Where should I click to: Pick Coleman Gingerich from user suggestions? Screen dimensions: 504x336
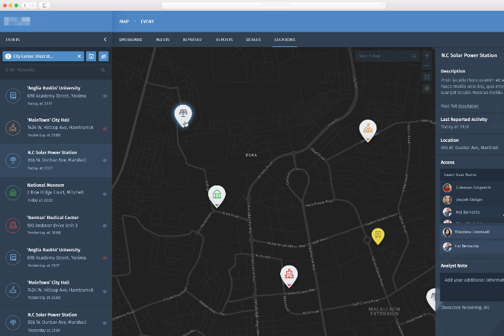click(472, 187)
